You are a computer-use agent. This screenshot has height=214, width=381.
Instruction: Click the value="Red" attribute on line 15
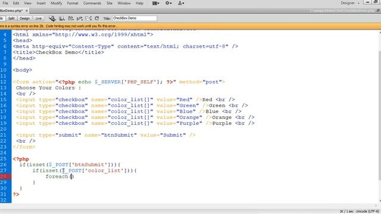pyautogui.click(x=174, y=99)
